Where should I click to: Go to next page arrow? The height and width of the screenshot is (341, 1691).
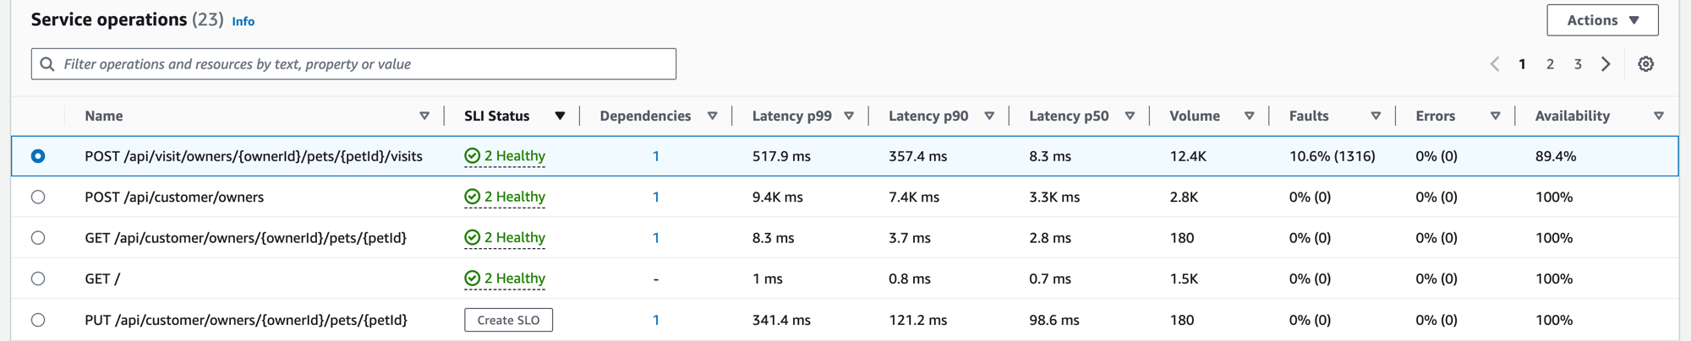pos(1606,64)
